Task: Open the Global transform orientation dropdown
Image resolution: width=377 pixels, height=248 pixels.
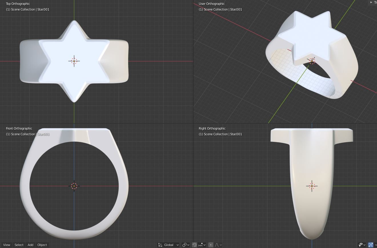Action: (x=169, y=245)
